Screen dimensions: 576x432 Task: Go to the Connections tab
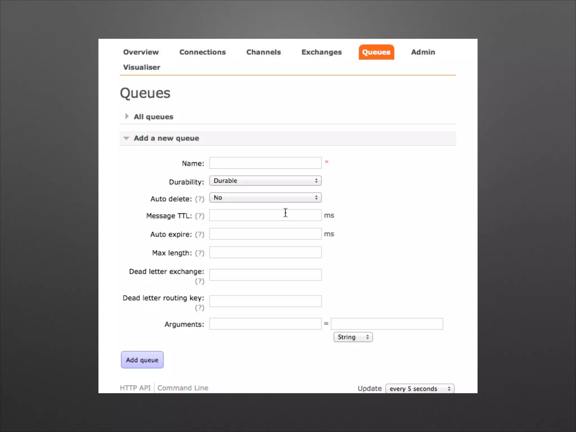click(202, 52)
